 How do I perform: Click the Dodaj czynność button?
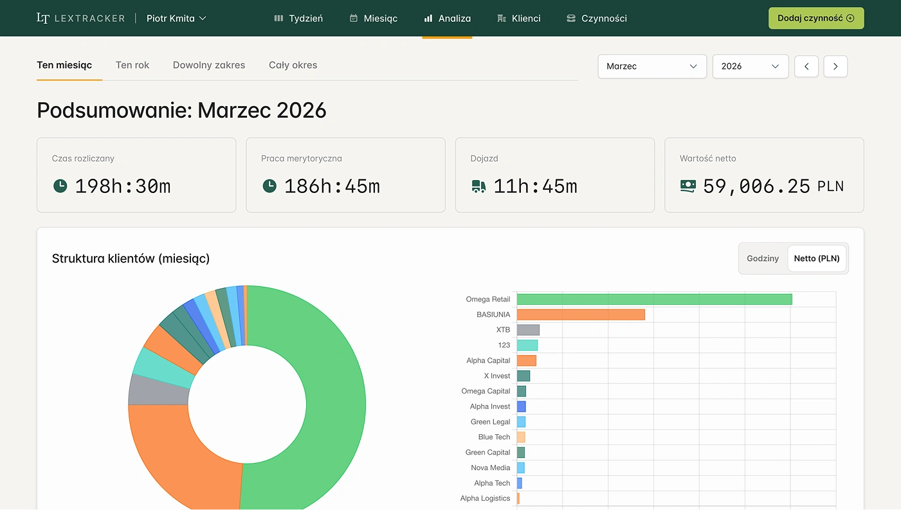815,18
